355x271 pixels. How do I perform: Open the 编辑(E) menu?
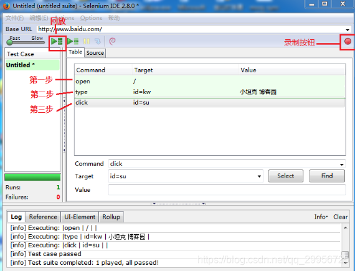(x=39, y=18)
